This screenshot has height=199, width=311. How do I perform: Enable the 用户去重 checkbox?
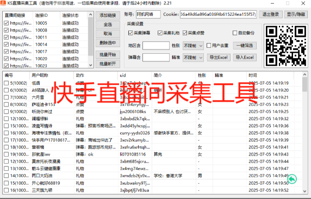209,46
